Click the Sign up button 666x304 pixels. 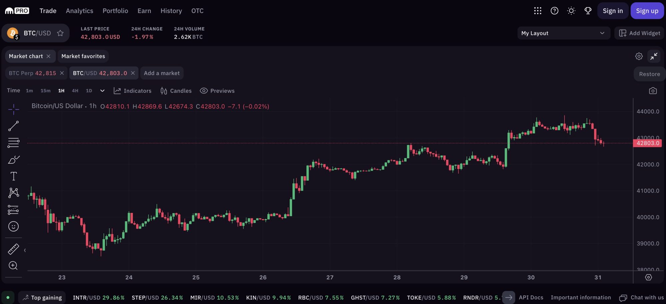[x=647, y=11]
